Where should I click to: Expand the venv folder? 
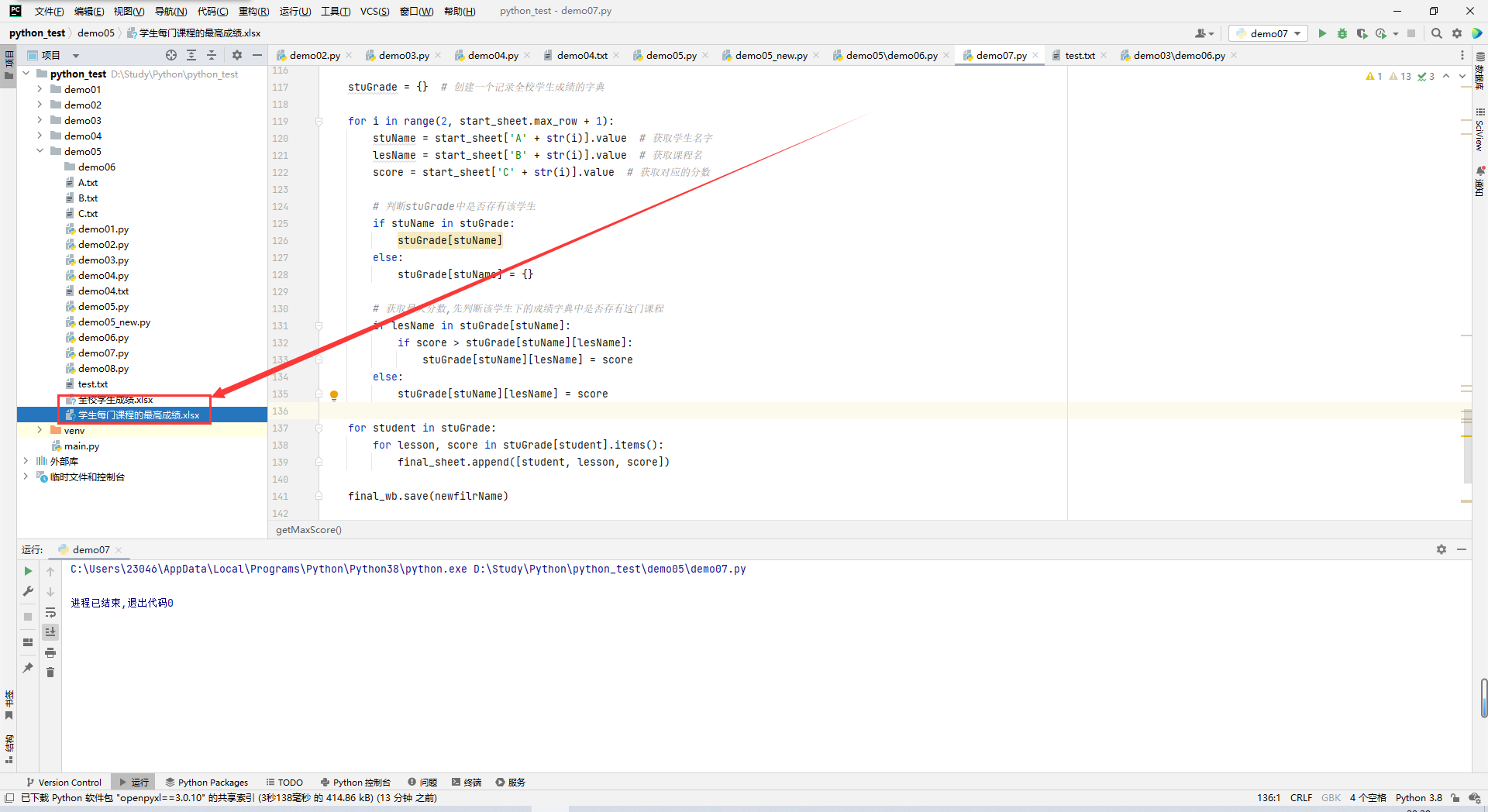point(40,430)
